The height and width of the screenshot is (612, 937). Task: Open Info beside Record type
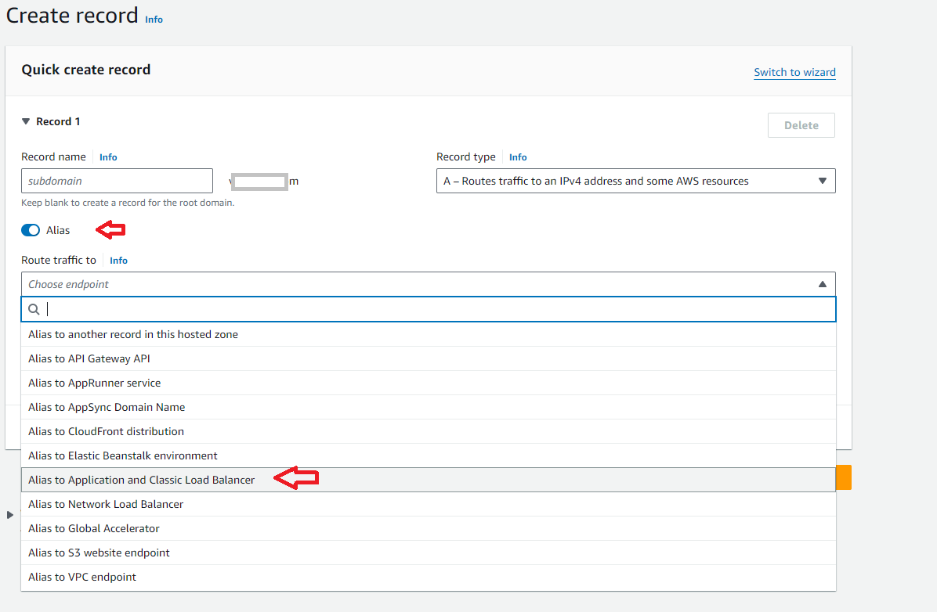(x=518, y=157)
